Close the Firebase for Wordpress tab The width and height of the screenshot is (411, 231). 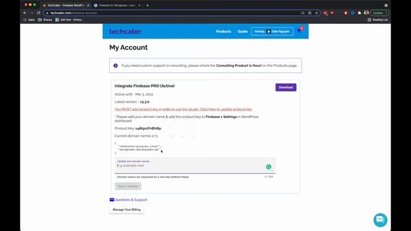[139, 5]
